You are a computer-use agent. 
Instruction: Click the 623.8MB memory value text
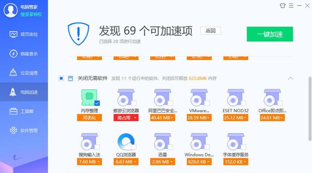point(198,78)
